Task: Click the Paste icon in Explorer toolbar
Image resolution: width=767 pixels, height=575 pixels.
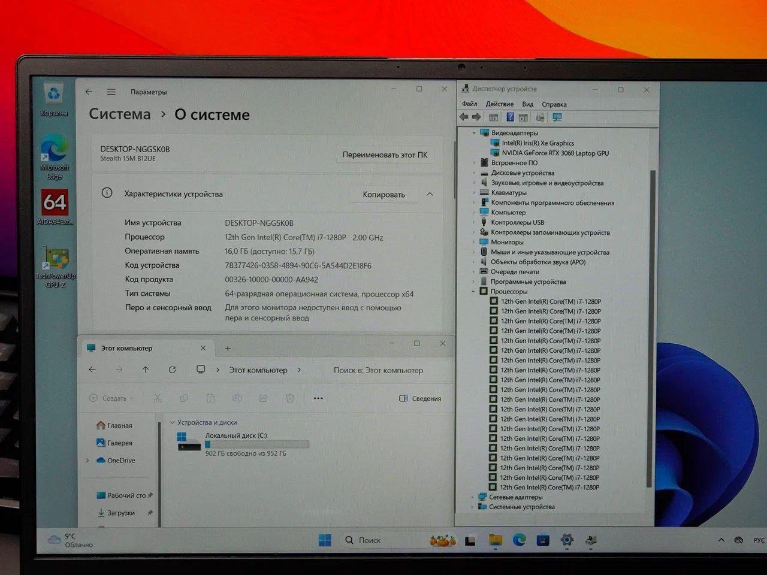Action: click(210, 398)
